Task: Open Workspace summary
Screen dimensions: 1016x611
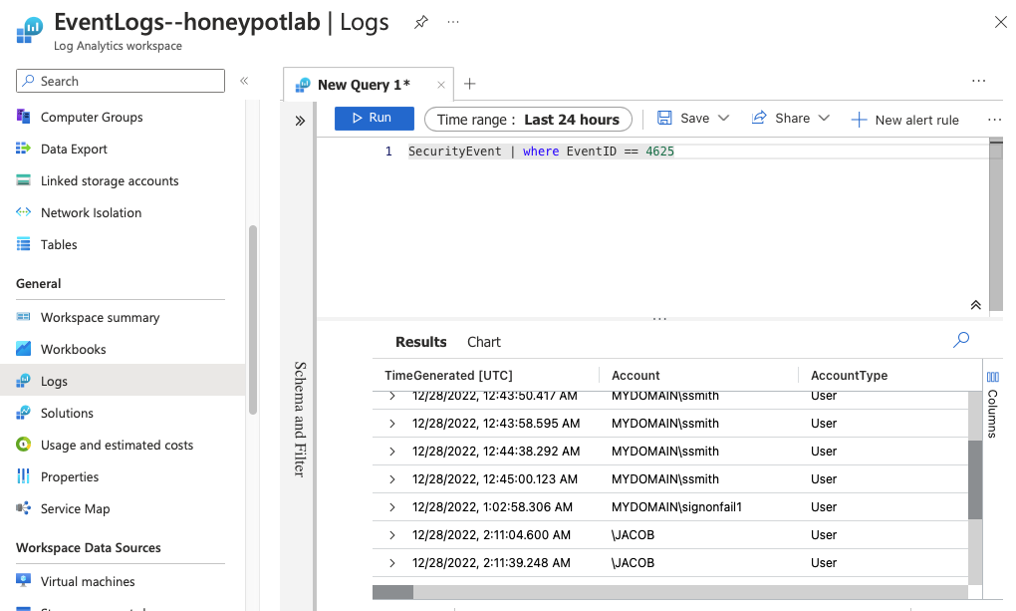Action: pos(100,317)
